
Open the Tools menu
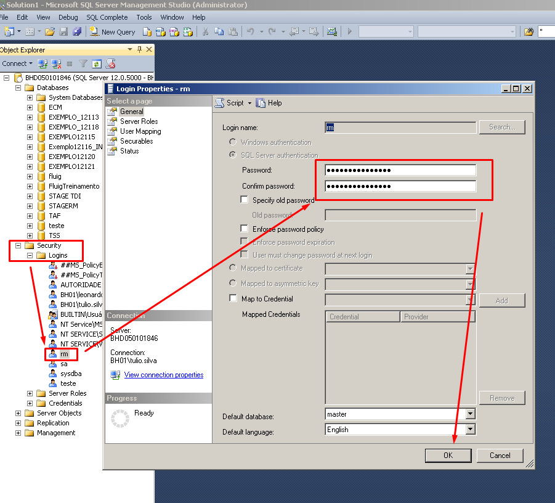144,17
